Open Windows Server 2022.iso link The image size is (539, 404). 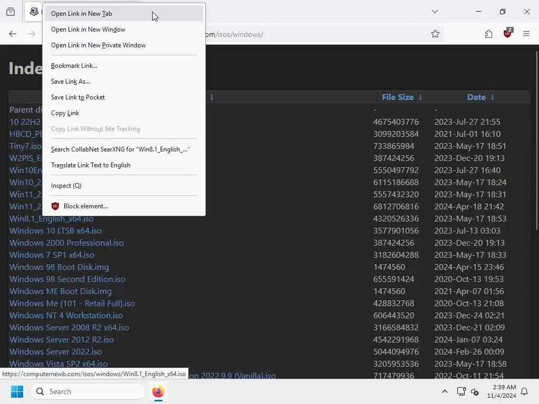[x=56, y=352]
